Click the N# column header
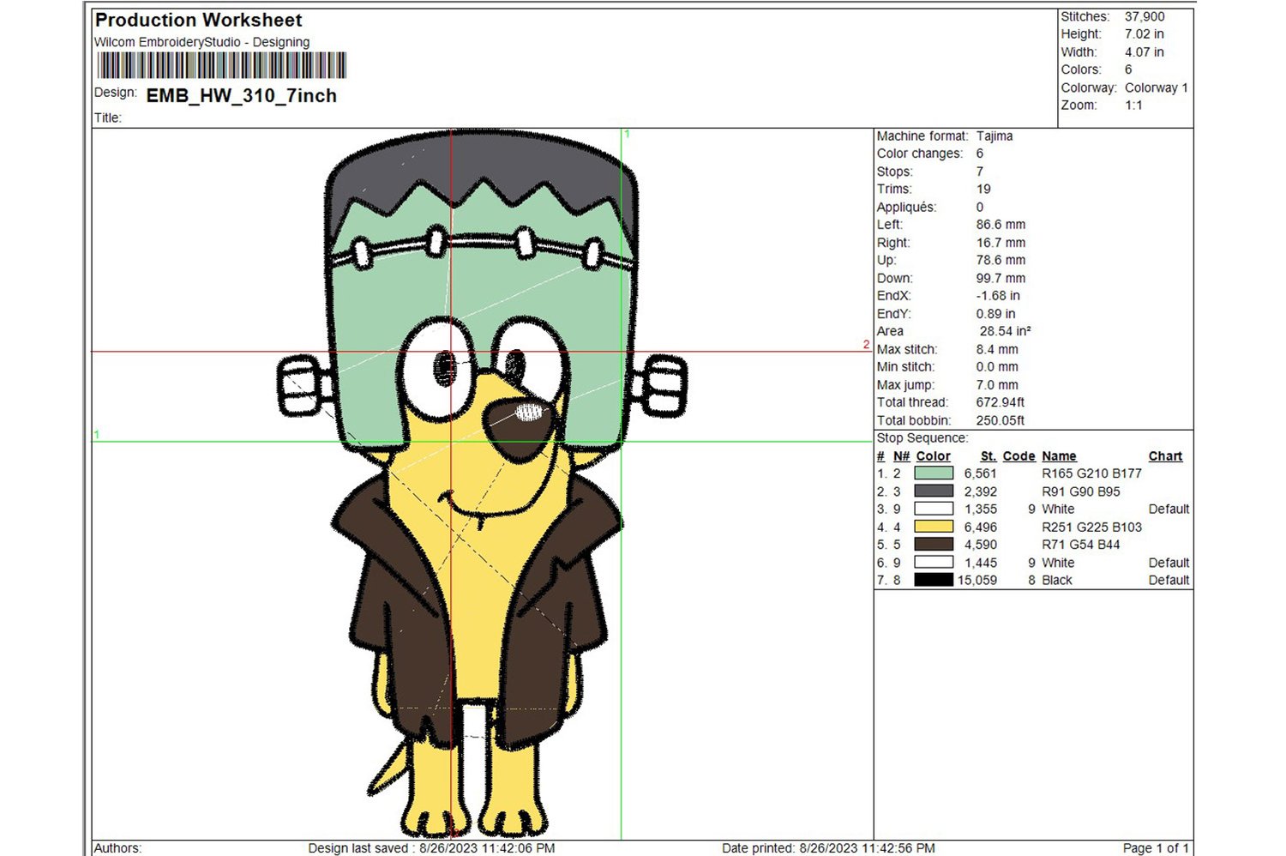This screenshot has height=856, width=1286. pyautogui.click(x=901, y=456)
